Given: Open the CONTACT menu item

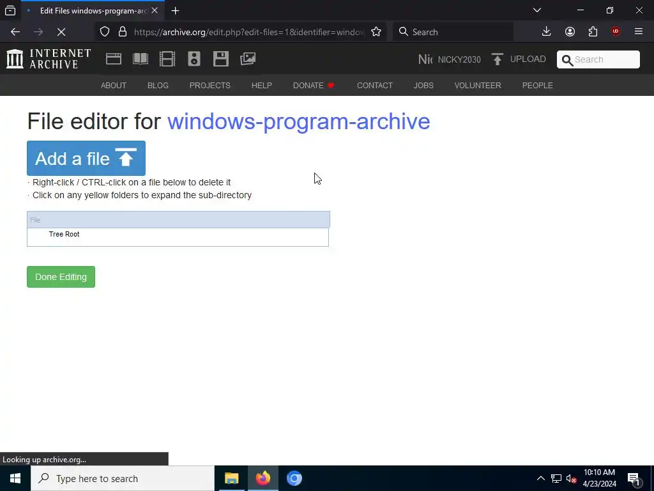Looking at the screenshot, I should pos(374,86).
